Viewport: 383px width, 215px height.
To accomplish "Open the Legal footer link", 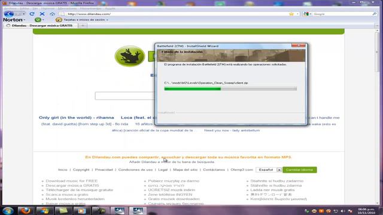I will click(163, 170).
